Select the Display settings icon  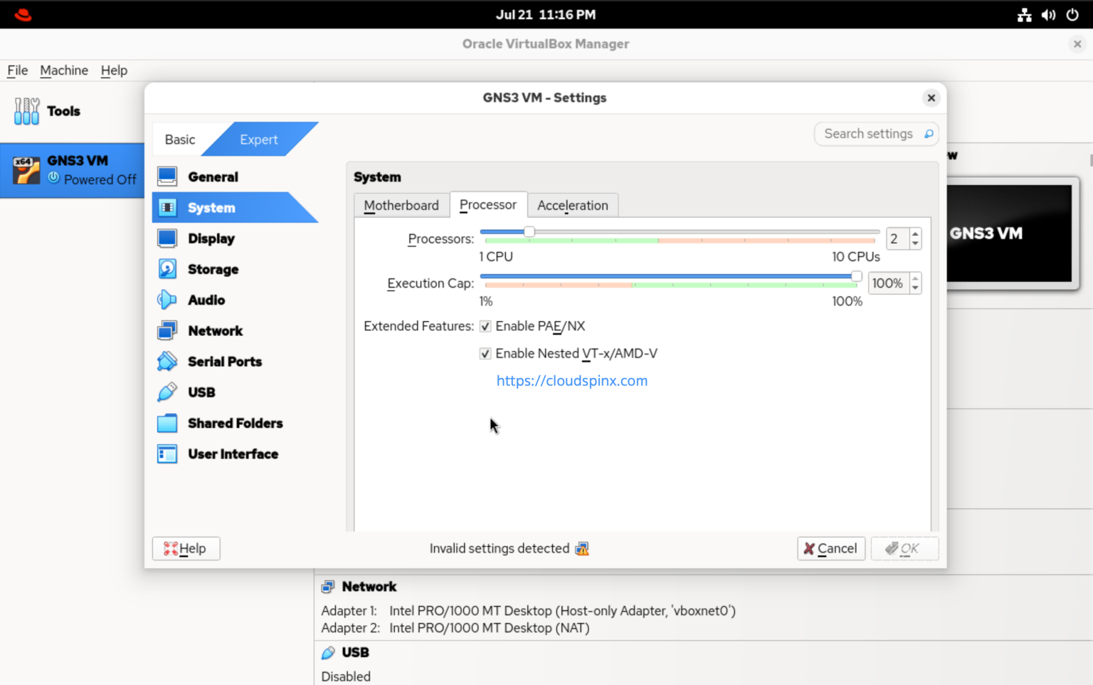167,238
